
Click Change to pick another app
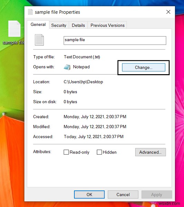pos(144,67)
